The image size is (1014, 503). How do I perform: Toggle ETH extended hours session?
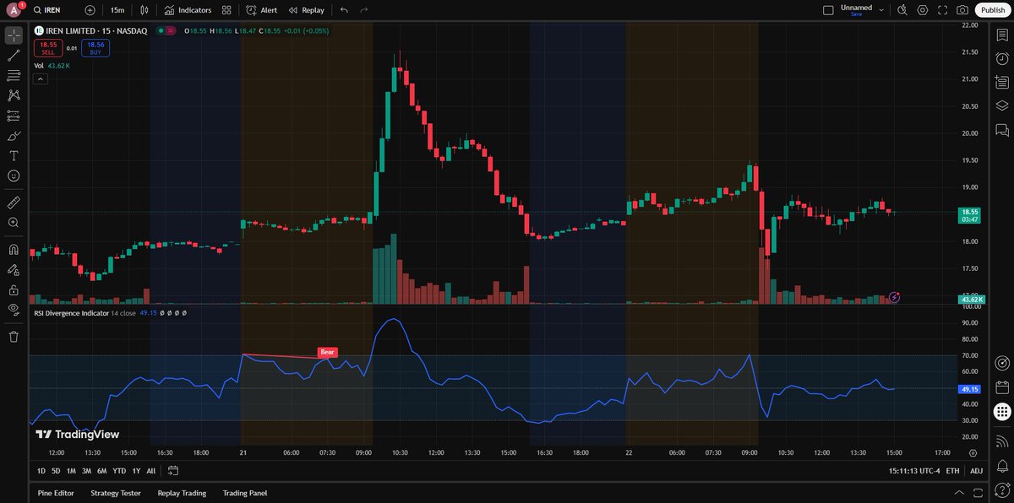click(x=952, y=470)
